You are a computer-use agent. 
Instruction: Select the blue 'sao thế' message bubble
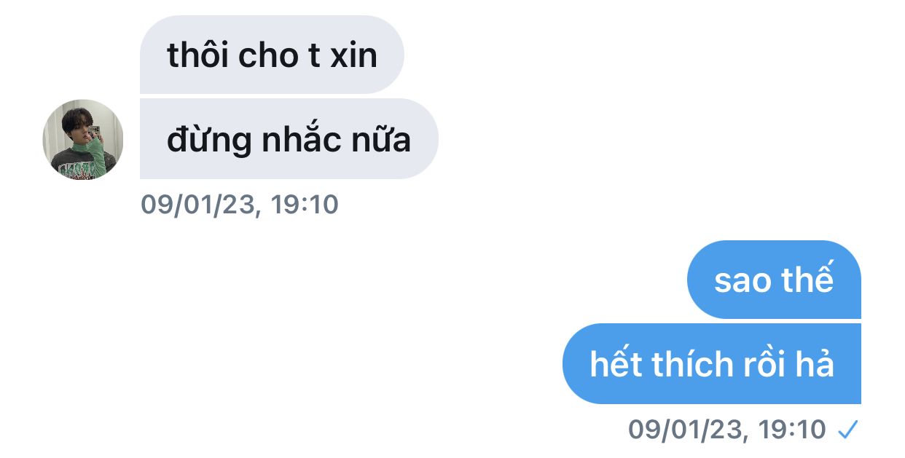tap(774, 280)
